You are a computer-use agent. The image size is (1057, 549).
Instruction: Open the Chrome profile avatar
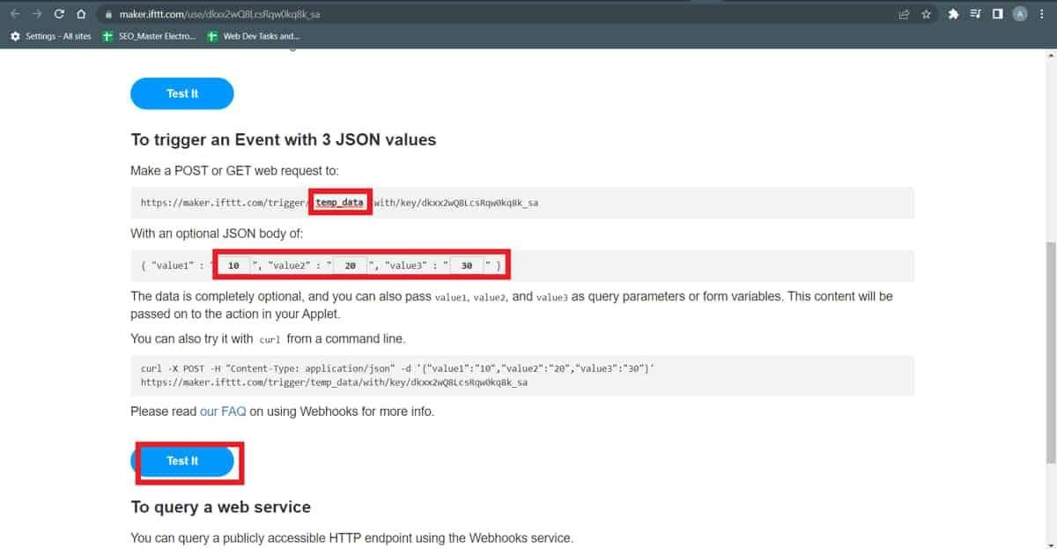pyautogui.click(x=1020, y=14)
